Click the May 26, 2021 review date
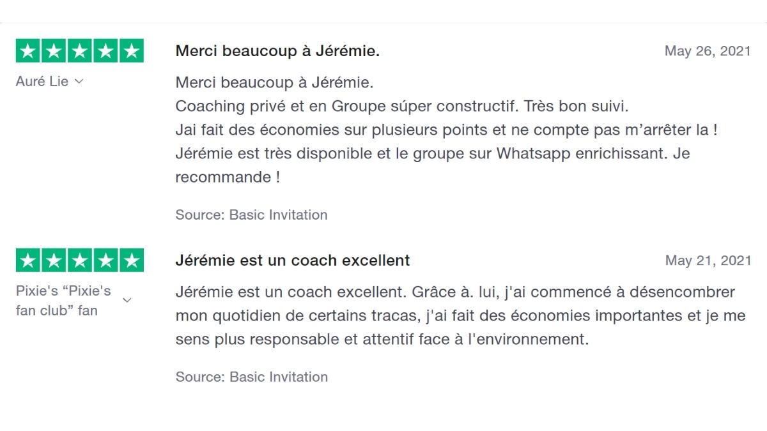This screenshot has width=767, height=431. [708, 51]
